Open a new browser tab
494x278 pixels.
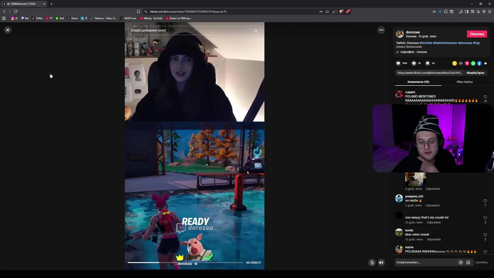coord(51,4)
